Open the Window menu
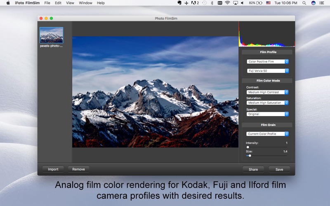 85,3
